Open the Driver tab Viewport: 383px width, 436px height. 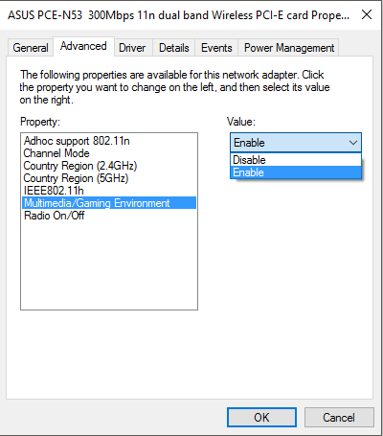132,48
